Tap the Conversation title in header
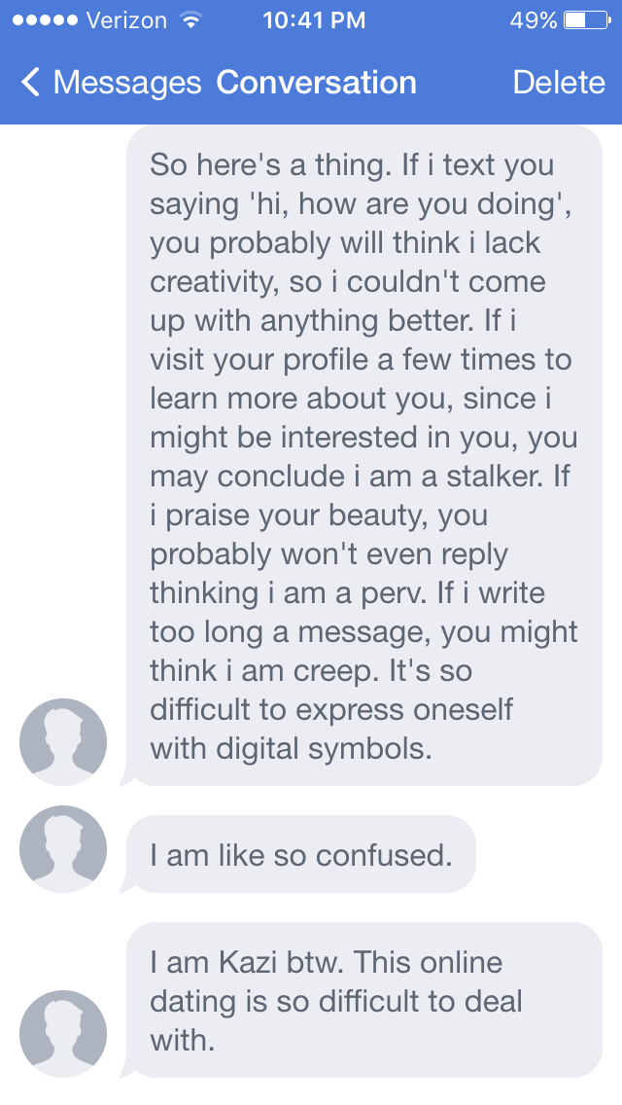 317,83
